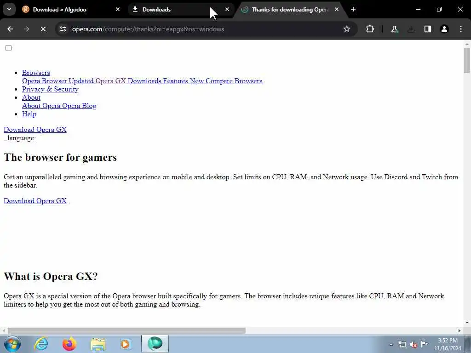Click the taskbar clock showing 3:52 PM

(x=448, y=344)
